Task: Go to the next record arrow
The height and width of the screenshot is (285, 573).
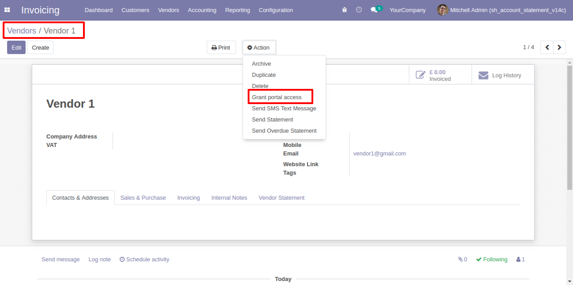Action: coord(560,47)
